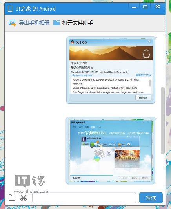Click the chat history scrollbar
This screenshot has height=209, width=171.
click(x=163, y=121)
